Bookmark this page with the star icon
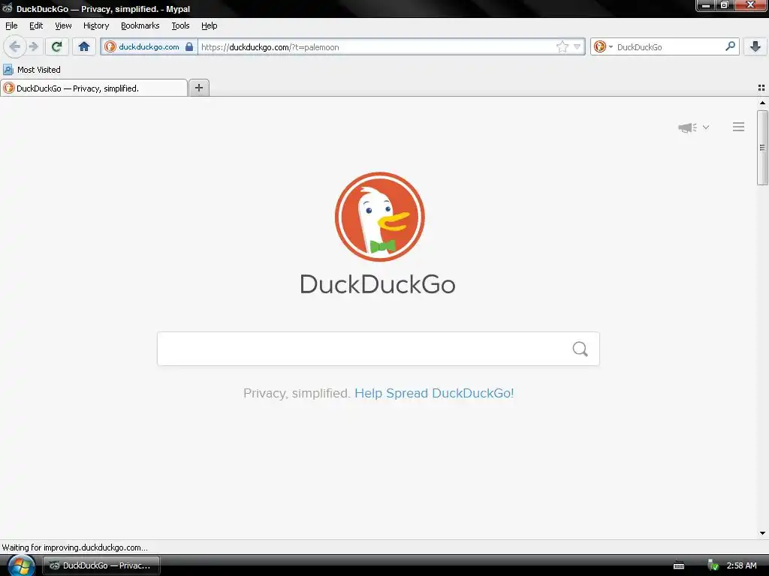Image resolution: width=769 pixels, height=576 pixels. click(x=562, y=46)
